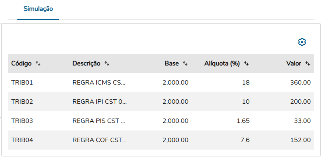Click the 7.6 alíquota cell
Screen dimensions: 324x162
coord(245,140)
